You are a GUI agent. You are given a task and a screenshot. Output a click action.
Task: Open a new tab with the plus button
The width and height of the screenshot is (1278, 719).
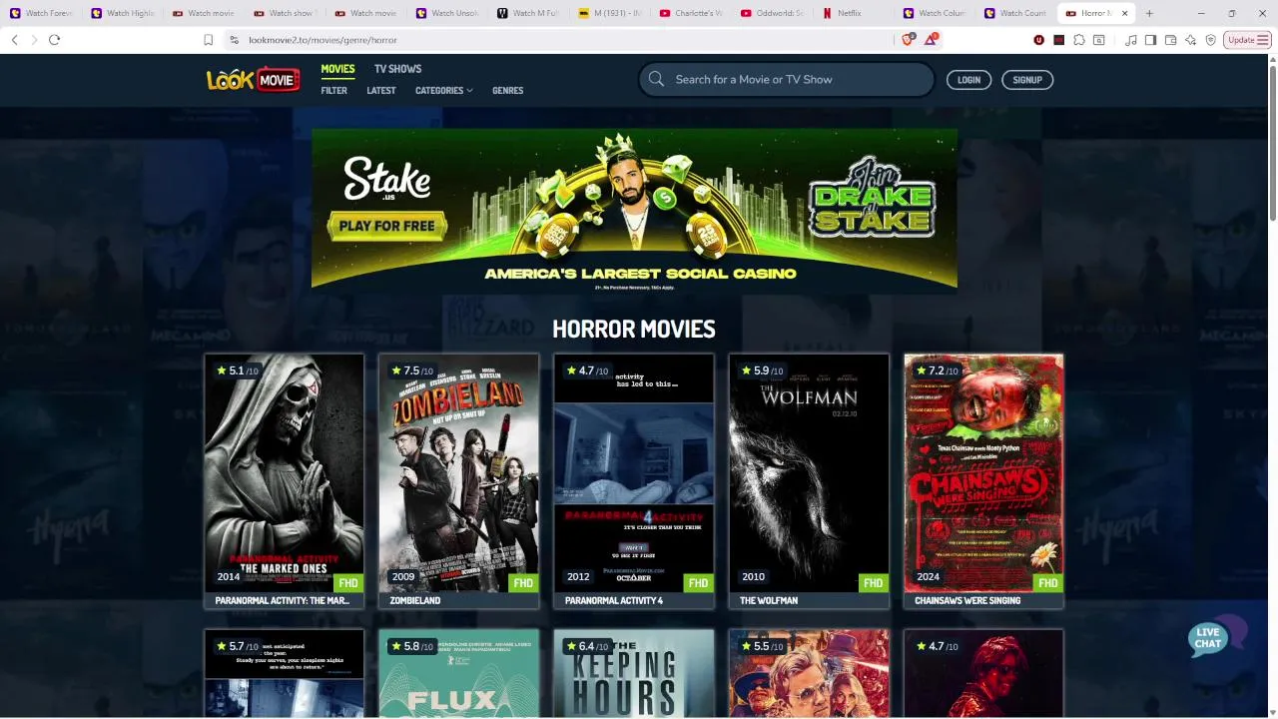click(1149, 13)
